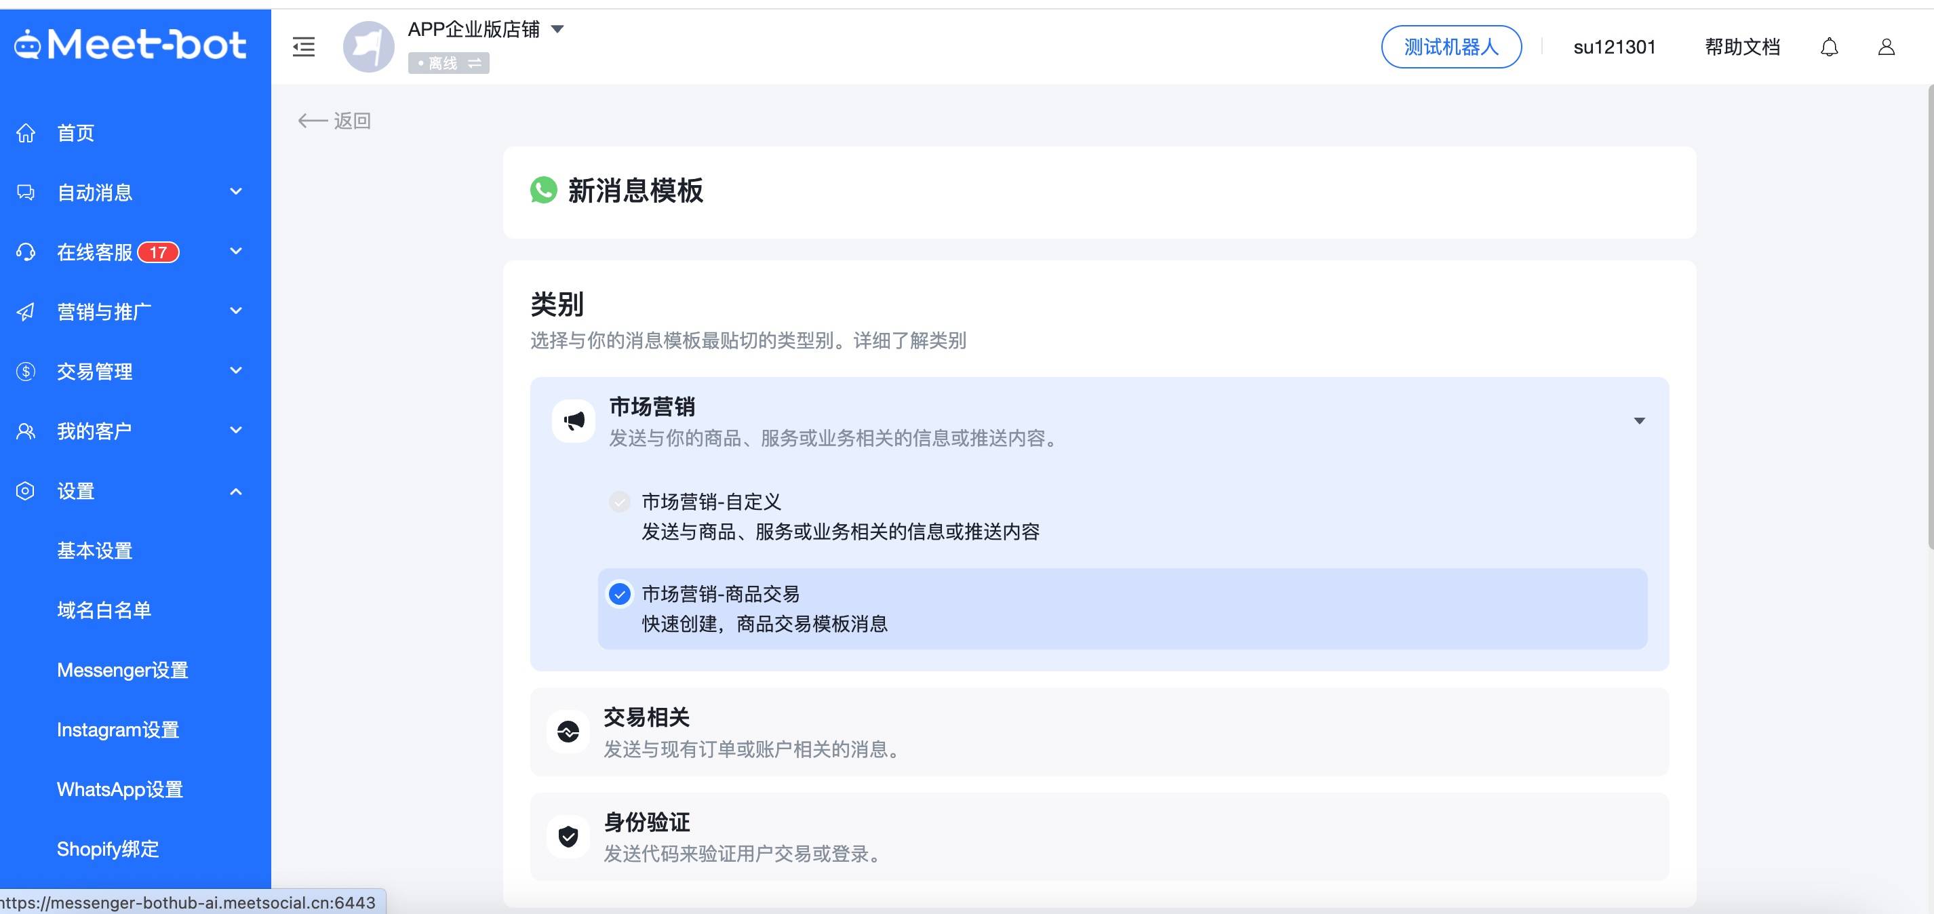Viewport: 1934px width, 914px height.
Task: Click the switch arrows in the 离线 badge
Action: [475, 63]
